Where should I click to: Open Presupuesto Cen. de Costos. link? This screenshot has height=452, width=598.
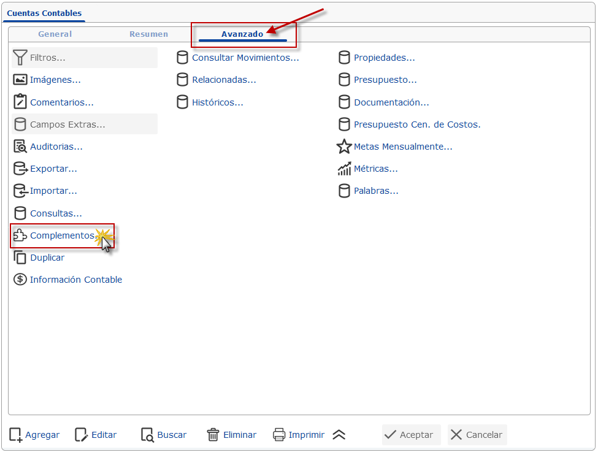click(x=417, y=124)
